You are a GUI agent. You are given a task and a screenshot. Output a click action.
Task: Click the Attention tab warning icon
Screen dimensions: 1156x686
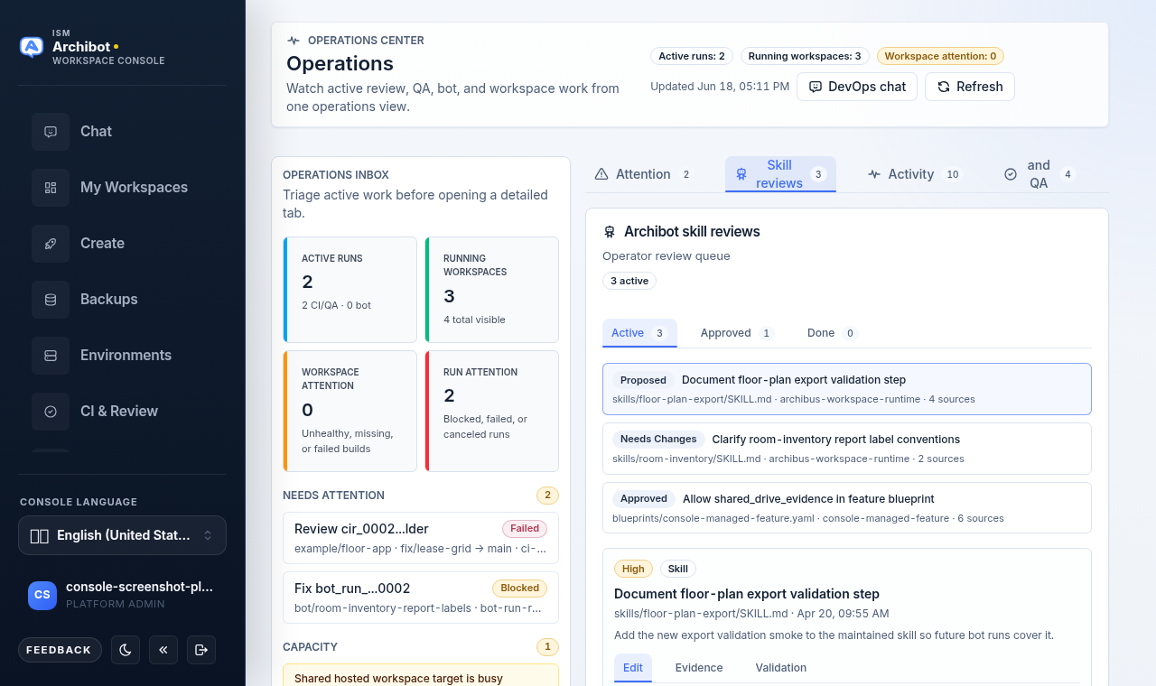coord(601,174)
